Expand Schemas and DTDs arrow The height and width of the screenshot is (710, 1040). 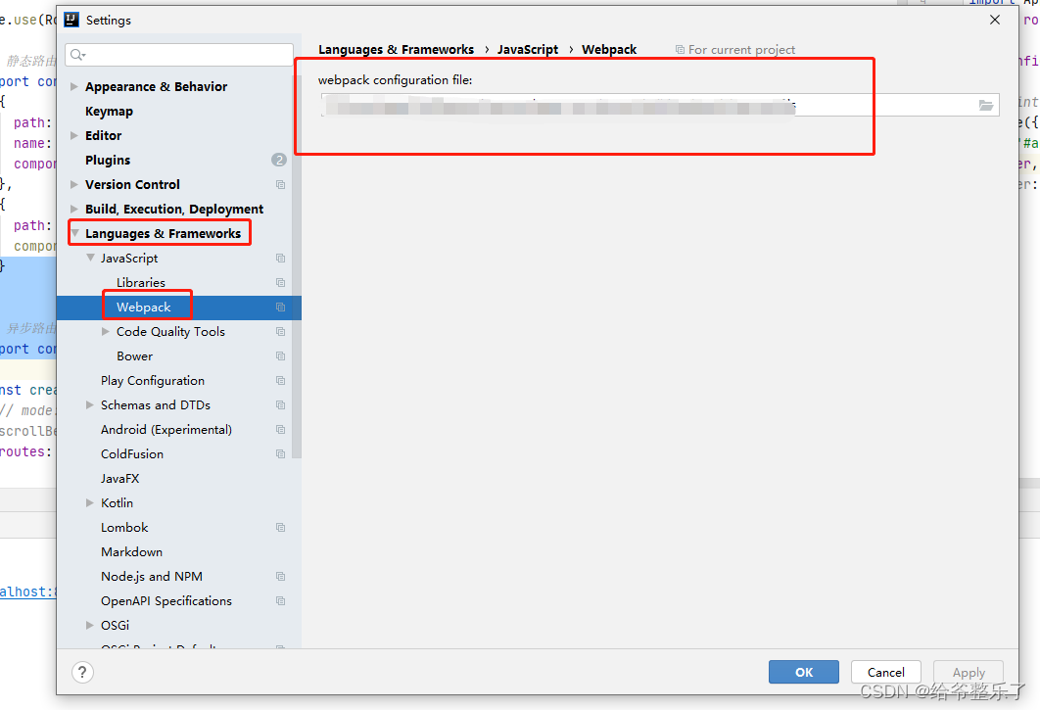click(x=89, y=404)
